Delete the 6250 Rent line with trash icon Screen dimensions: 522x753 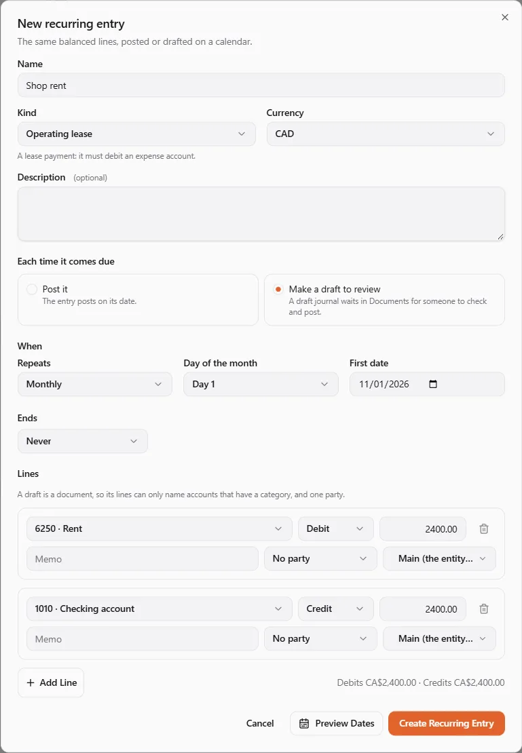click(484, 528)
